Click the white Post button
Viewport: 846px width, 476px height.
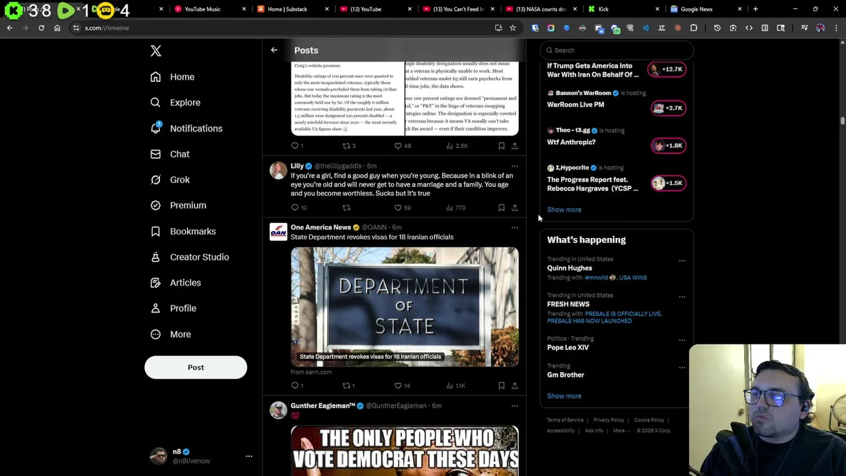point(196,368)
